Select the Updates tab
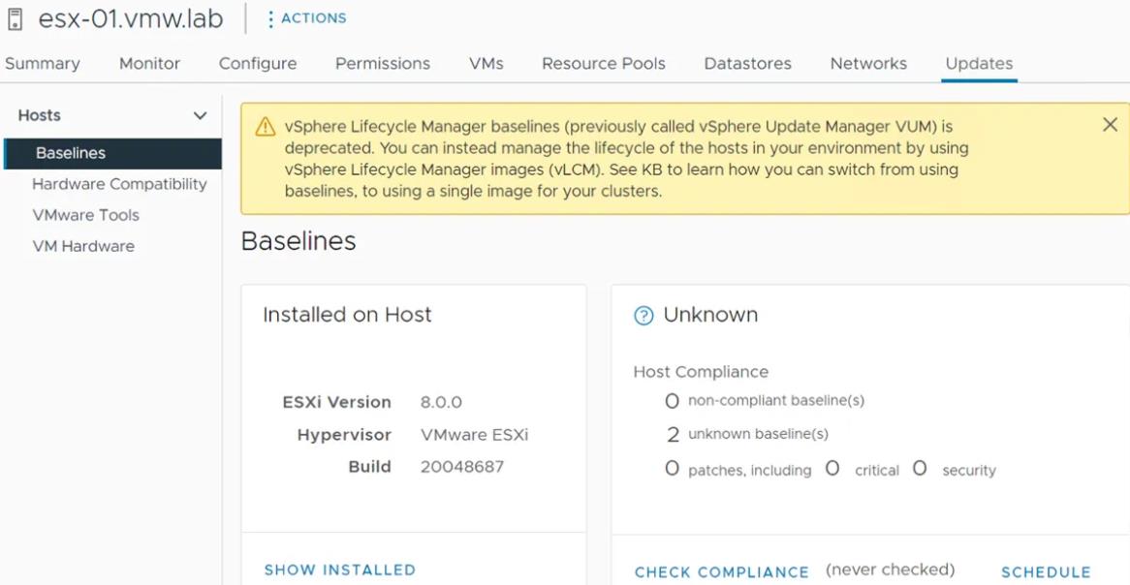The height and width of the screenshot is (585, 1130). tap(980, 63)
